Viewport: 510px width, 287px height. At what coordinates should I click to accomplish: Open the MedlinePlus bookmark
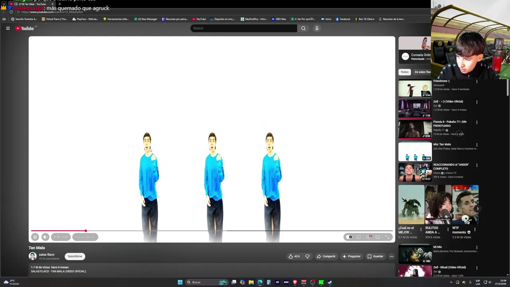[254, 19]
